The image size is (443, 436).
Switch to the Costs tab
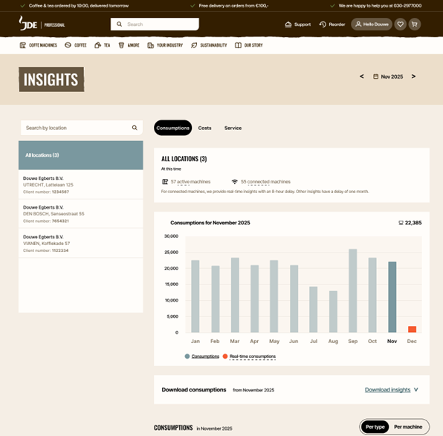[x=205, y=128]
